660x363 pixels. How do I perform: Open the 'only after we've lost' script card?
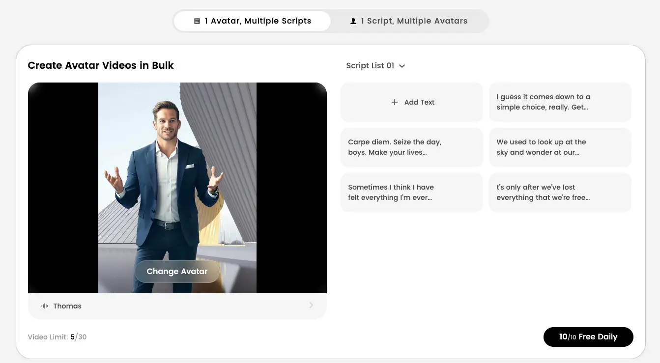point(560,193)
